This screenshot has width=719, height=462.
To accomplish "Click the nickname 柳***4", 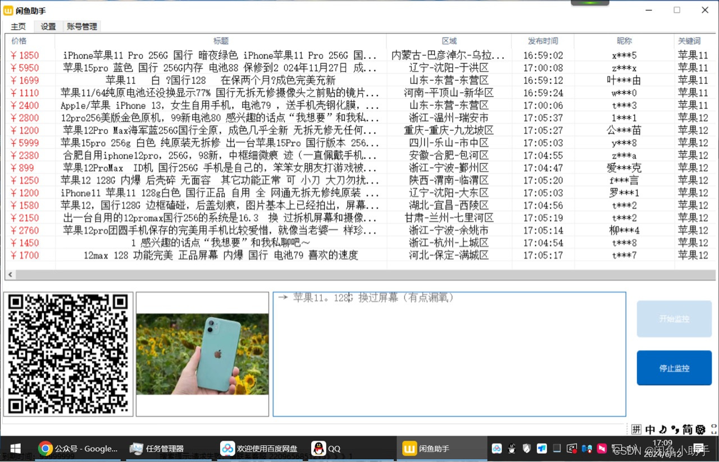I will [624, 230].
